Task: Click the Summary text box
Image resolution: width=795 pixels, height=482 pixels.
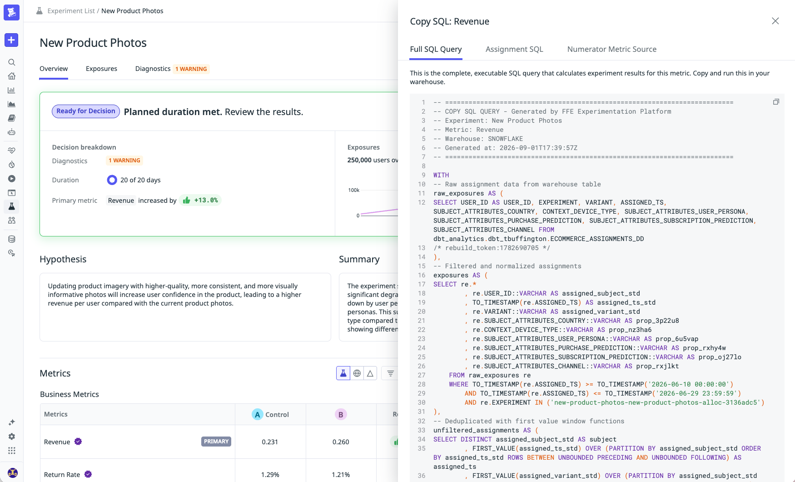Action: point(369,307)
